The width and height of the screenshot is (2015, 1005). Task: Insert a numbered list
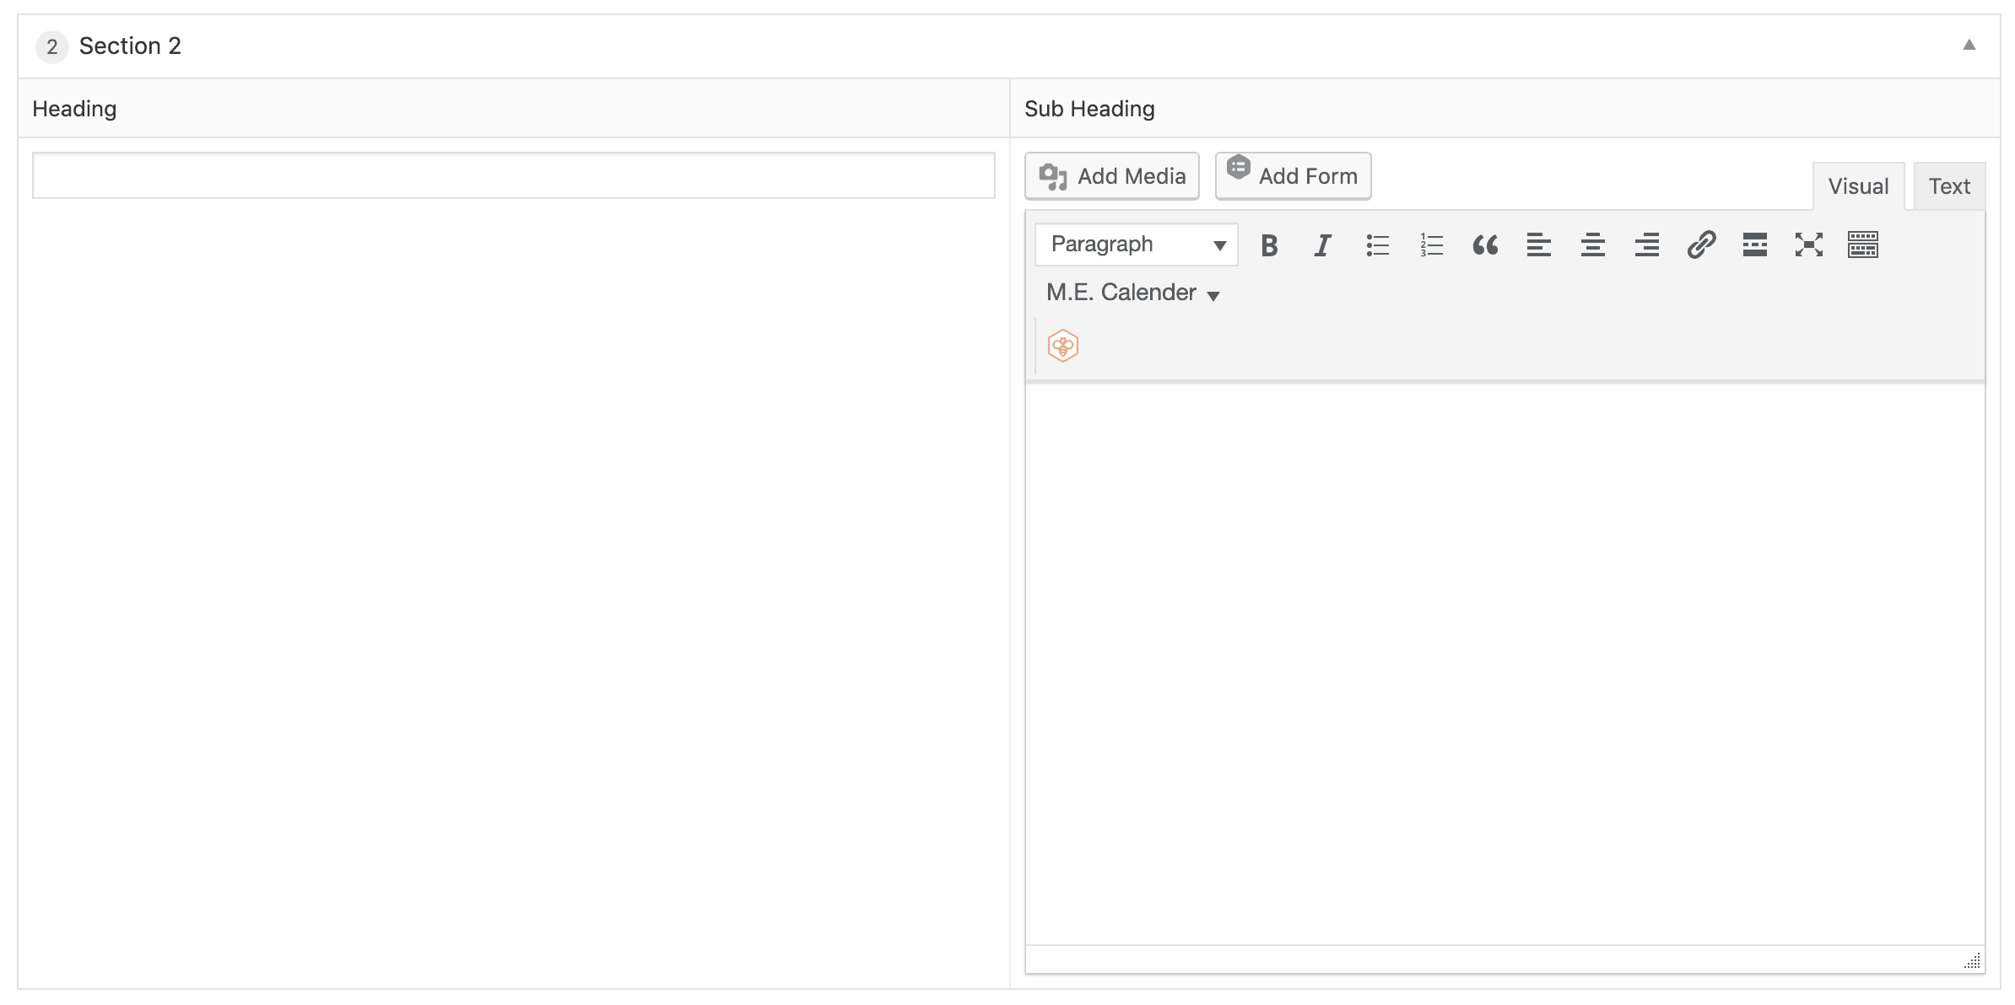coord(1430,245)
